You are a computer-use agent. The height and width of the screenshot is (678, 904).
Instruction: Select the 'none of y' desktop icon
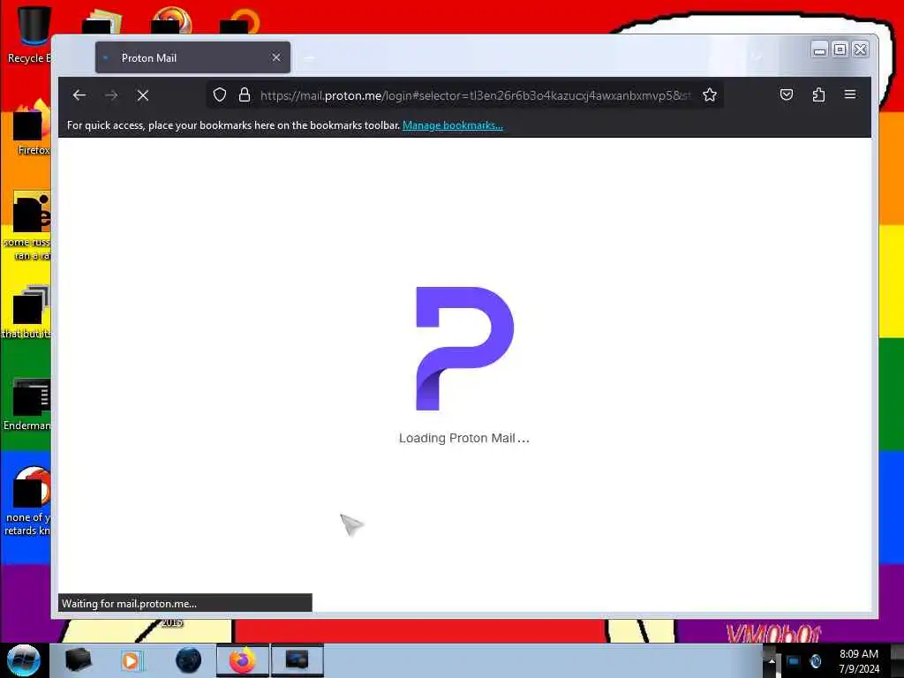[27, 501]
